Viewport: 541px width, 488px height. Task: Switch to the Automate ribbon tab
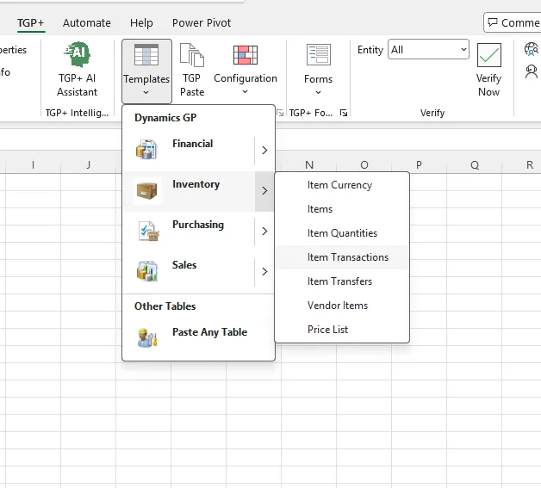tap(87, 22)
